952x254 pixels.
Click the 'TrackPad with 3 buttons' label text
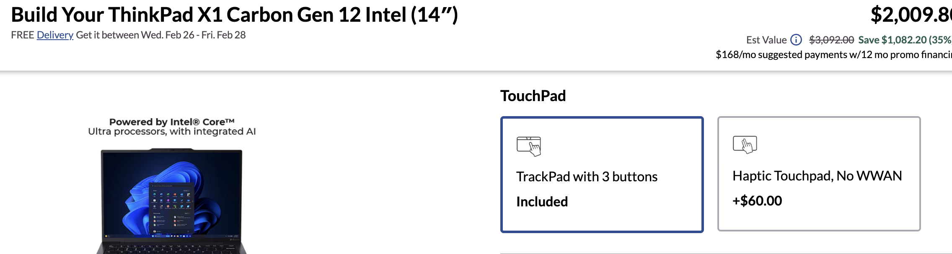[x=587, y=177]
